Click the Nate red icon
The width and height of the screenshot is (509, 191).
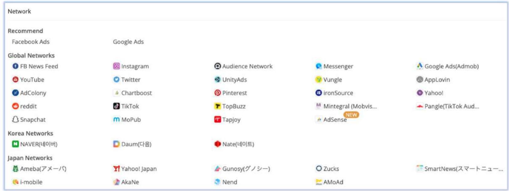(x=218, y=144)
